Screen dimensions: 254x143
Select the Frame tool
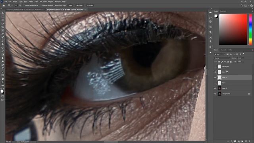[3, 31]
